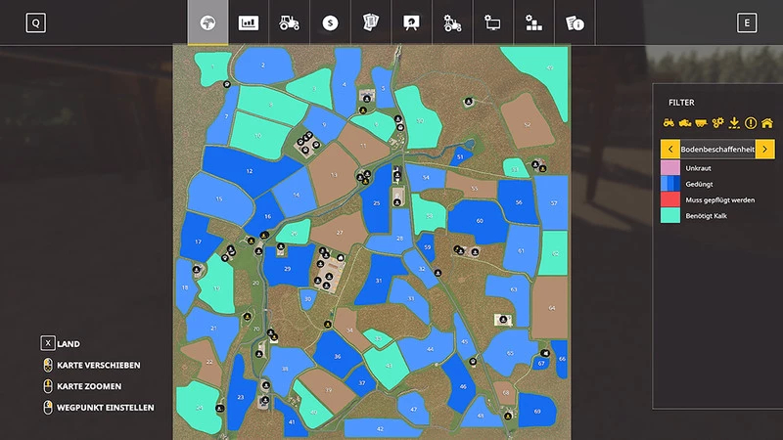Image resolution: width=783 pixels, height=440 pixels.
Task: Open the mods blocks gear icon
Action: [x=532, y=22]
